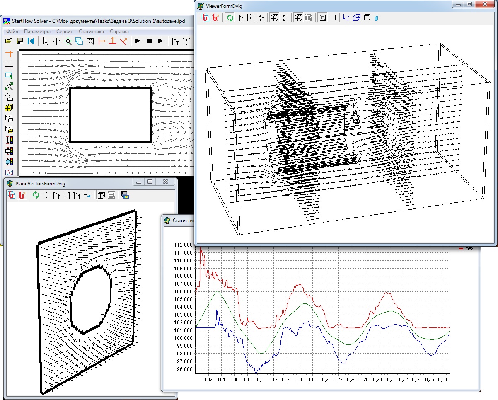Image resolution: width=498 pixels, height=400 pixels.
Task: Click the arrows with white box icon
Action: [9, 119]
